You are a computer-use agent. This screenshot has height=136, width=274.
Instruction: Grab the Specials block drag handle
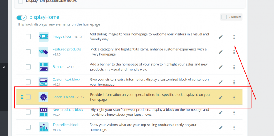(22, 97)
